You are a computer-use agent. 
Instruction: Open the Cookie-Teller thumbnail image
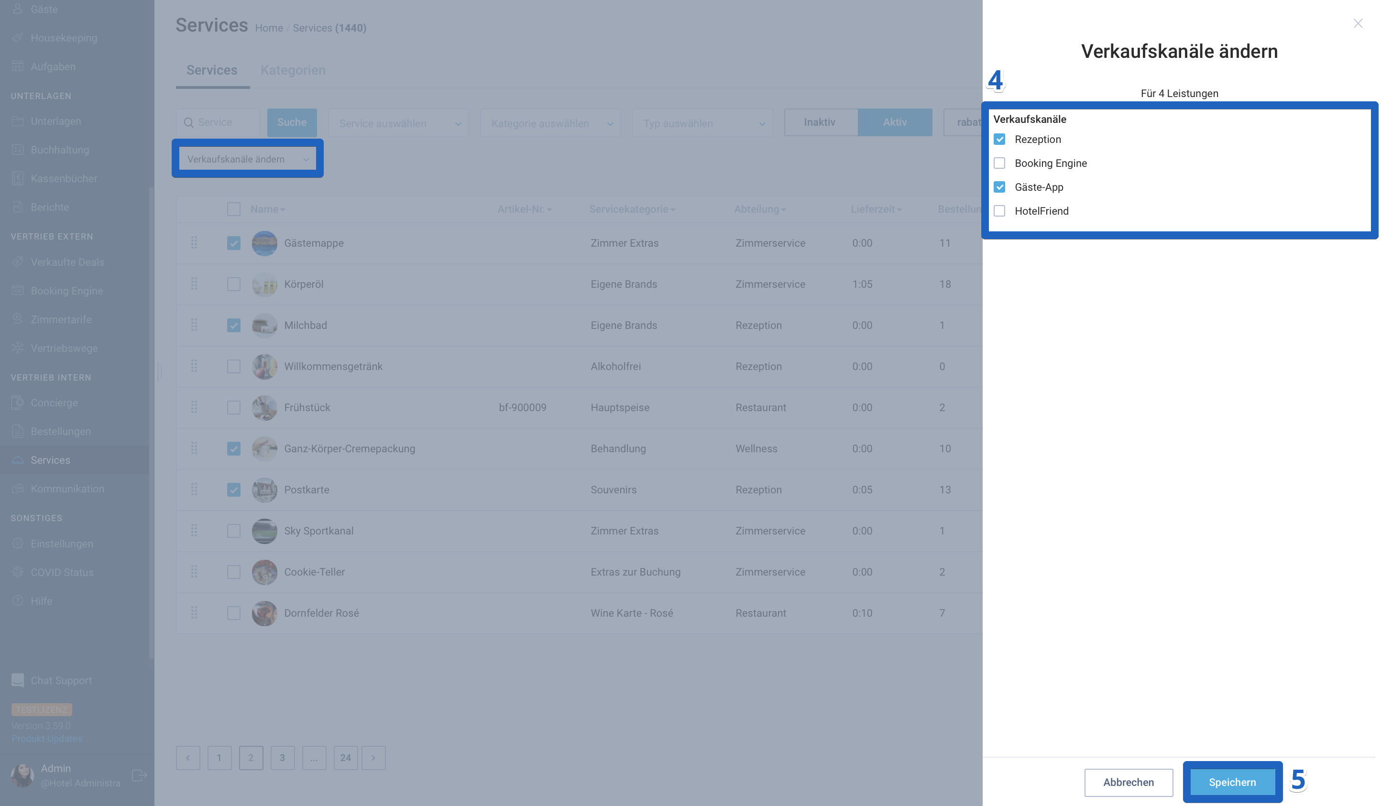click(x=264, y=572)
